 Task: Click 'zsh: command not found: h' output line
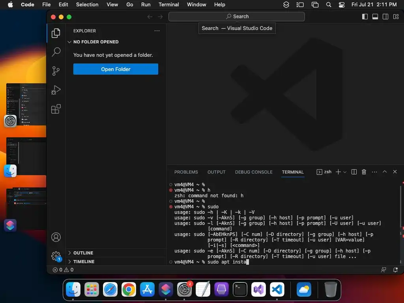(209, 196)
